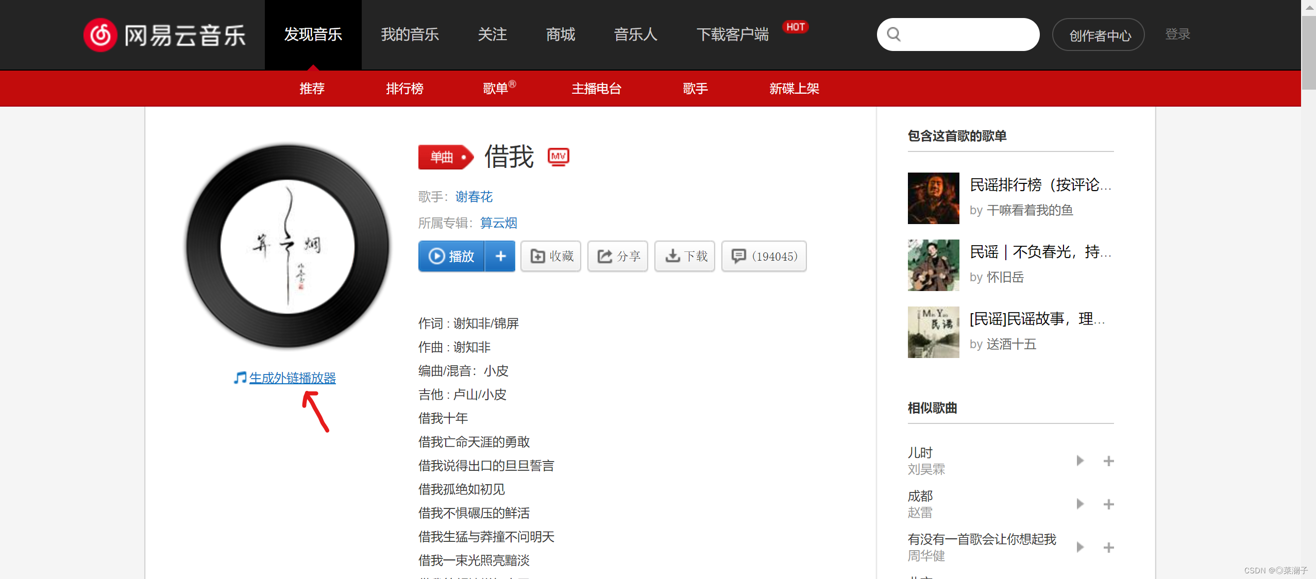Image resolution: width=1316 pixels, height=579 pixels.
Task: Open album link 算云烟
Action: (498, 223)
